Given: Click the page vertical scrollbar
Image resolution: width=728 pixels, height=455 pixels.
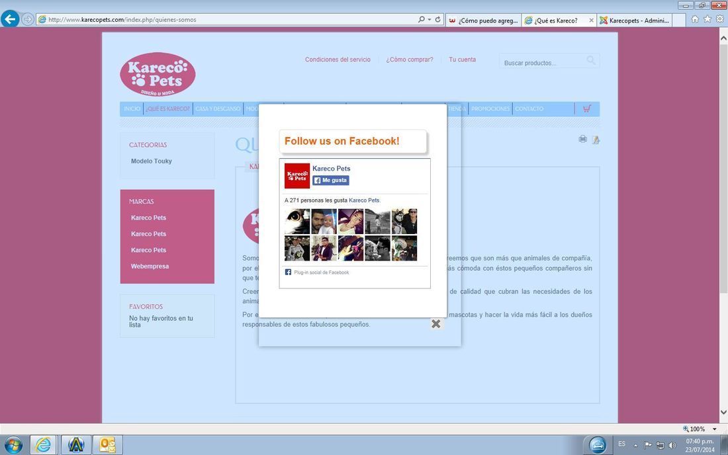Looking at the screenshot, I should (723, 169).
